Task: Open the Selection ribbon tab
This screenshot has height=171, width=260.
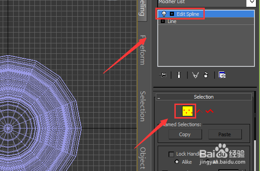Action: 143,106
